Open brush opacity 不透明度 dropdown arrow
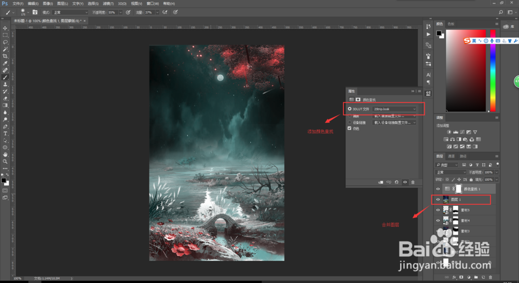The image size is (519, 283). 120,12
